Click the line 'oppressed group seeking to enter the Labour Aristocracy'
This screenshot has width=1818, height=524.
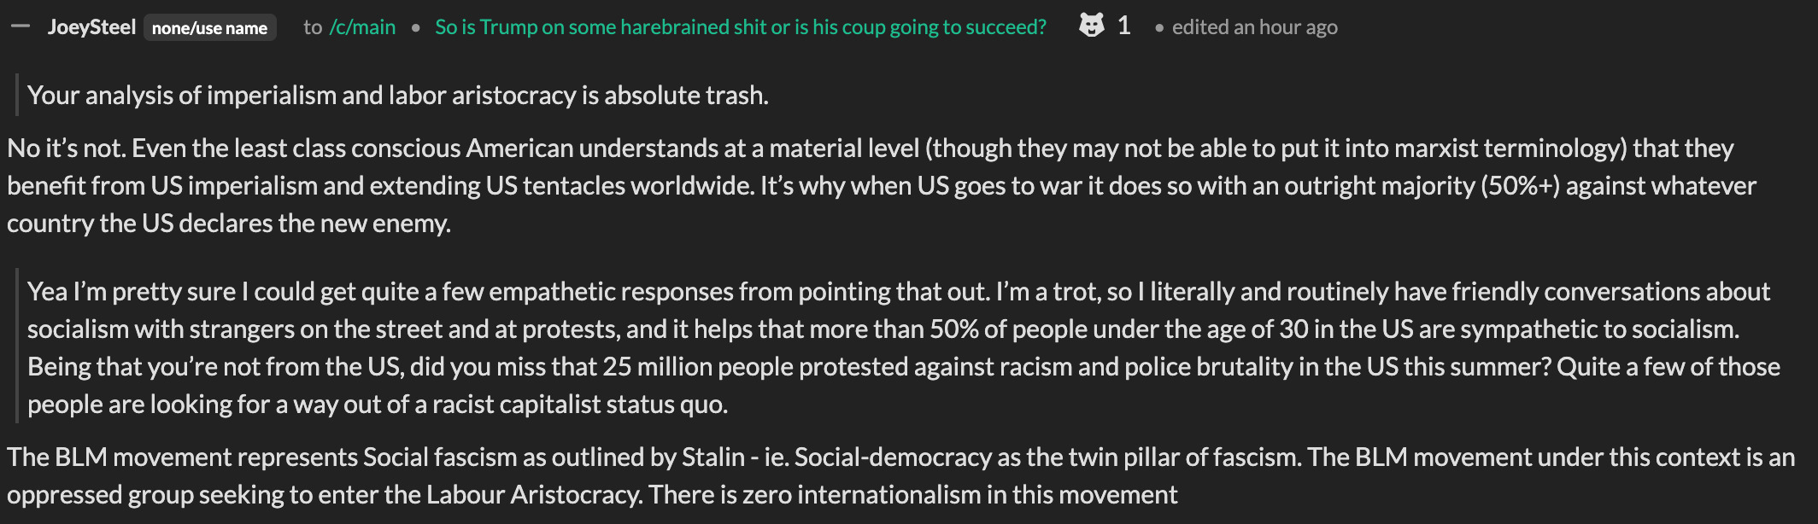(592, 495)
